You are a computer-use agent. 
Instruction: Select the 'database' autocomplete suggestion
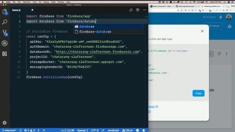[x=109, y=26]
